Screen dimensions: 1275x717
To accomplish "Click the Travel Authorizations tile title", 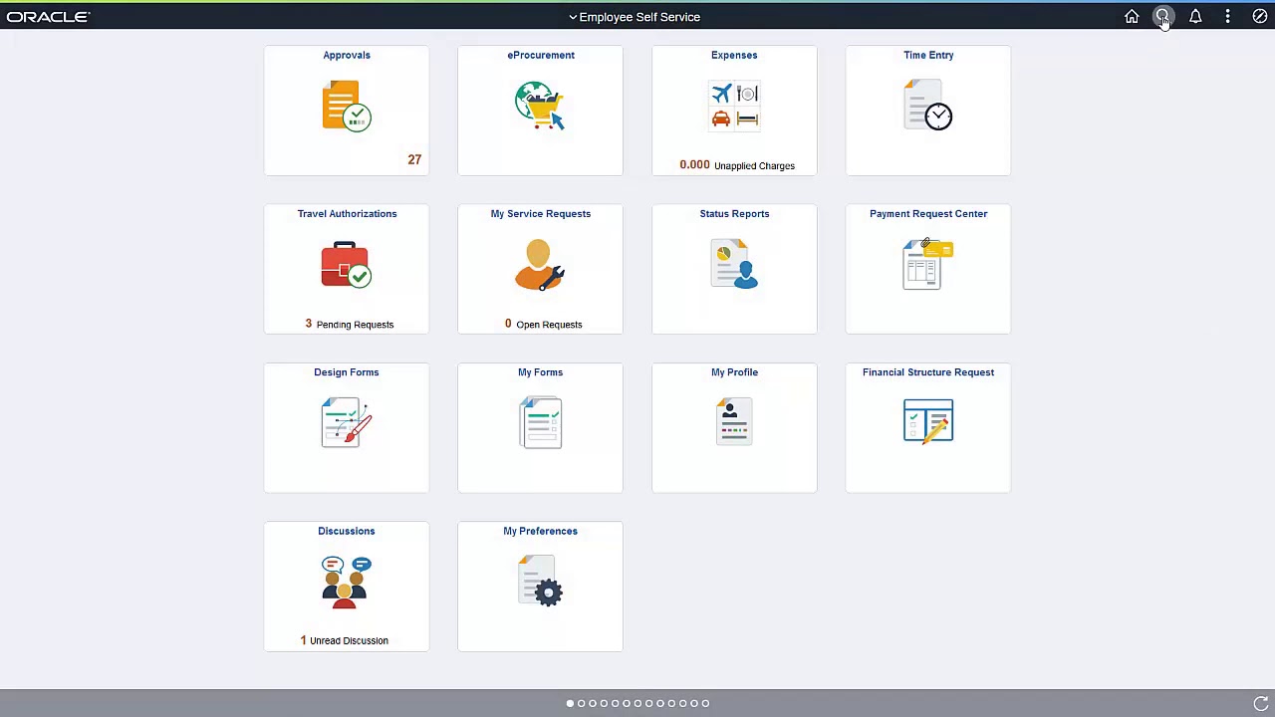I will tap(347, 213).
